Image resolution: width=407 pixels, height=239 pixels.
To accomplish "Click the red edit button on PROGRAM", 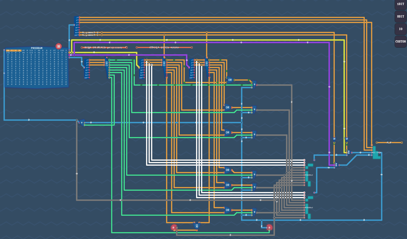I will pyautogui.click(x=58, y=46).
